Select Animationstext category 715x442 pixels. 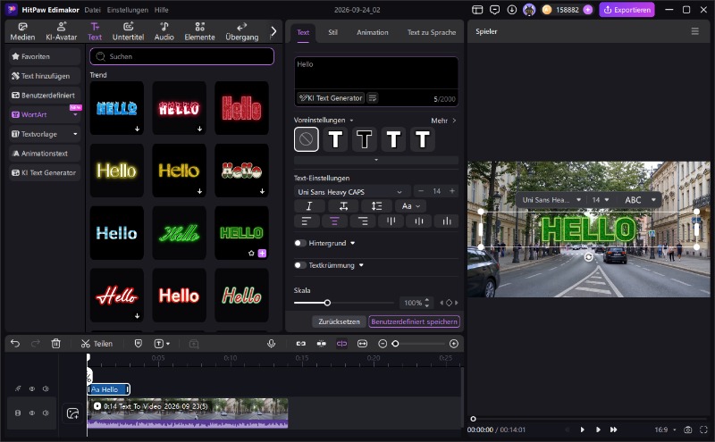pyautogui.click(x=45, y=154)
